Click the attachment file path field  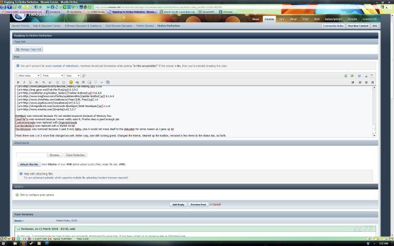pos(31,155)
